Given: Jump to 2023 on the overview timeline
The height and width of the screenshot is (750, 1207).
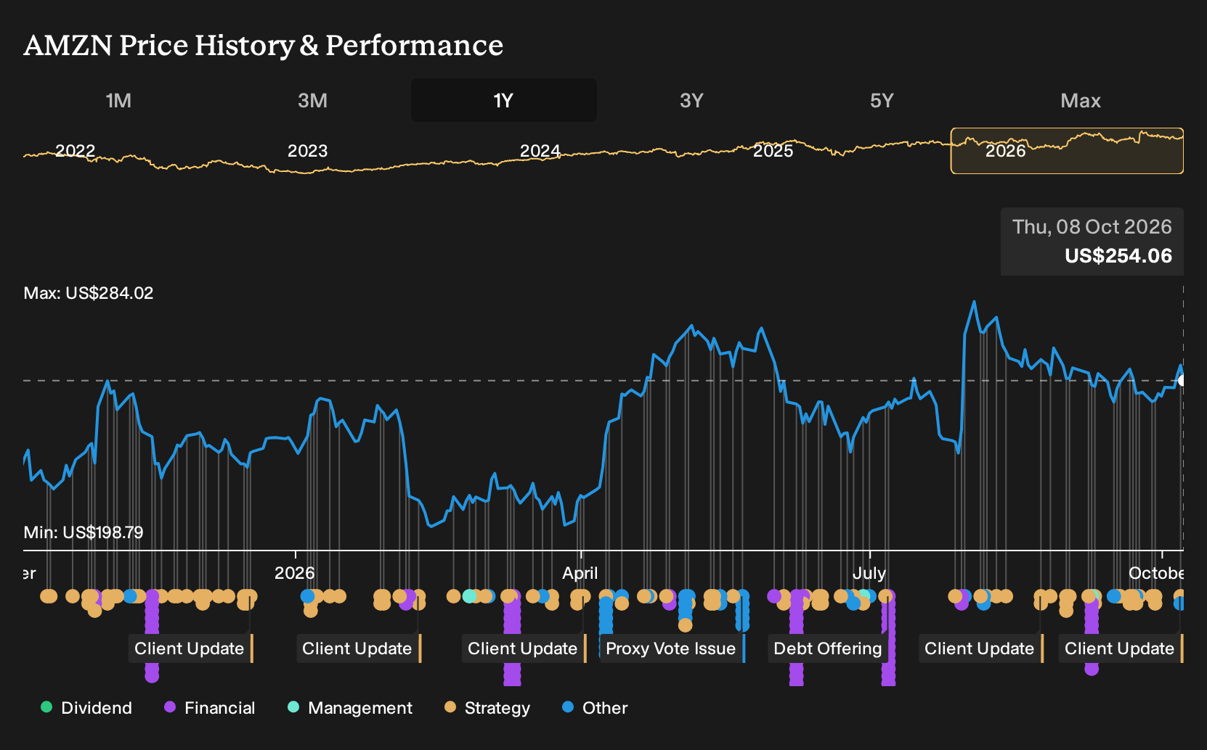Looking at the screenshot, I should tap(308, 151).
